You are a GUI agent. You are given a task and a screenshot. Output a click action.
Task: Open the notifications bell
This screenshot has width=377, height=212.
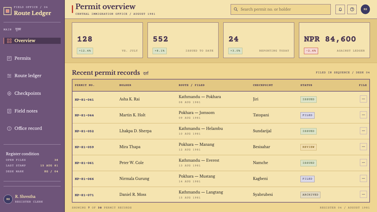pyautogui.click(x=340, y=9)
